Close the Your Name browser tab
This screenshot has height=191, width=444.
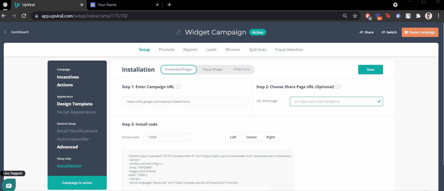point(157,5)
